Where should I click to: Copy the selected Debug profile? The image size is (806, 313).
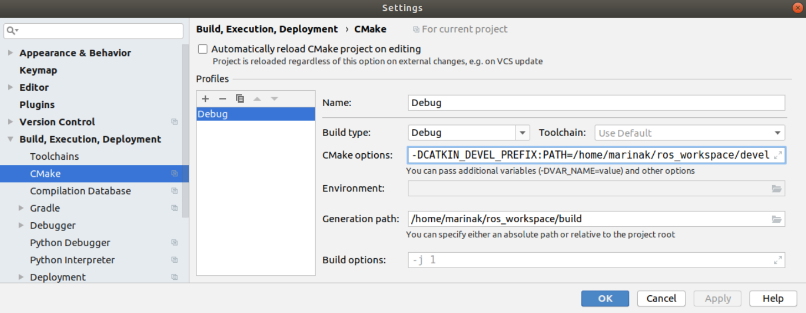click(240, 99)
